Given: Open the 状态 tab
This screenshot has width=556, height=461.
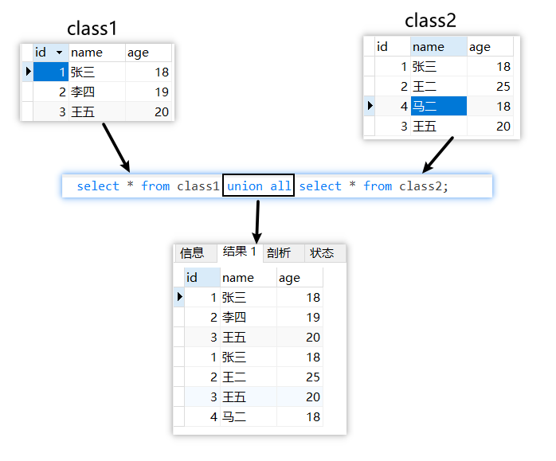Looking at the screenshot, I should pos(325,253).
